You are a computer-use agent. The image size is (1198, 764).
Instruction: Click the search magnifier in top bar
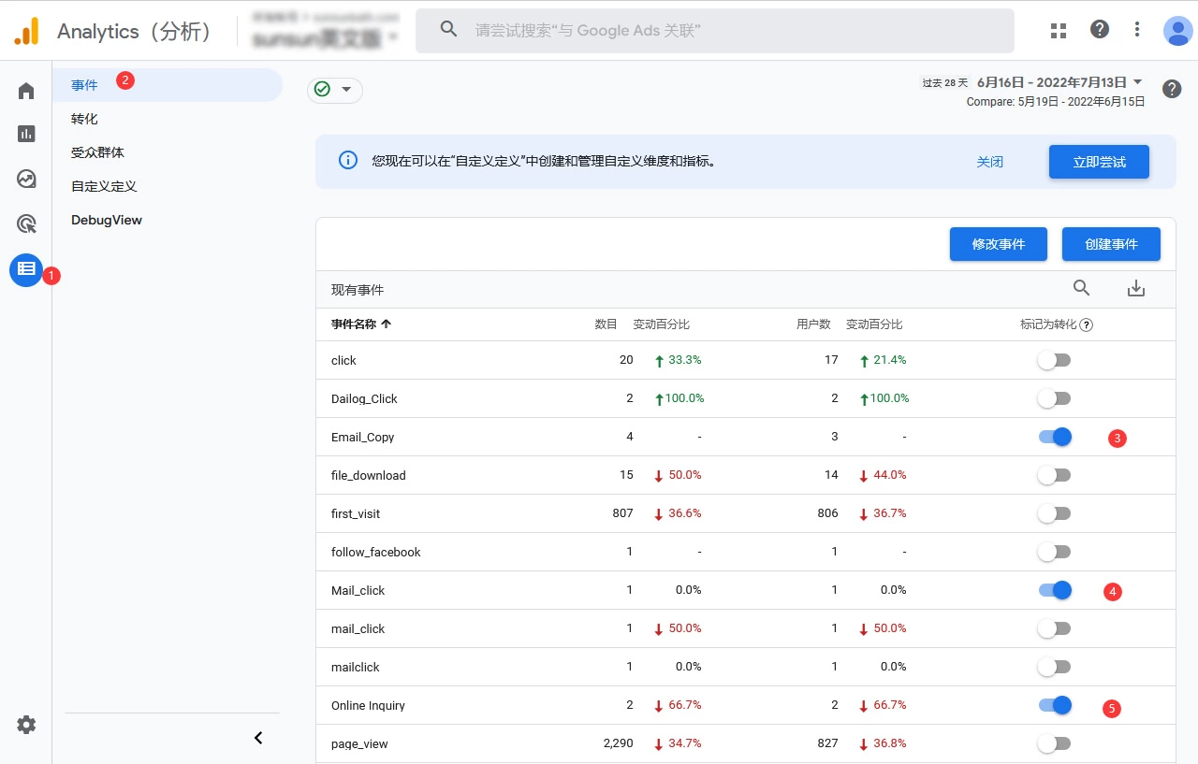coord(449,30)
